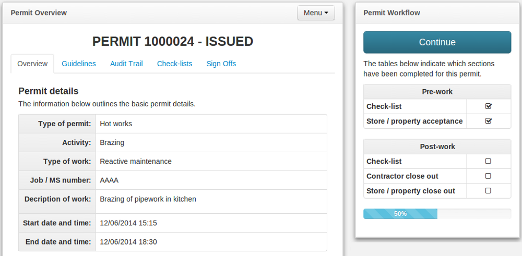This screenshot has width=522, height=256.
Task: Switch to the Overview tab
Action: pos(32,64)
